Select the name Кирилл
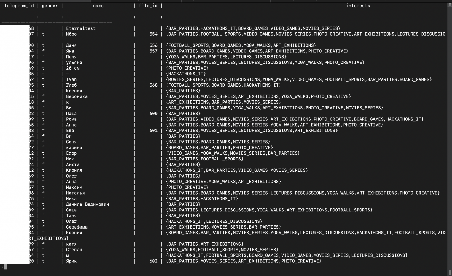The width and height of the screenshot is (452, 276). [74, 170]
